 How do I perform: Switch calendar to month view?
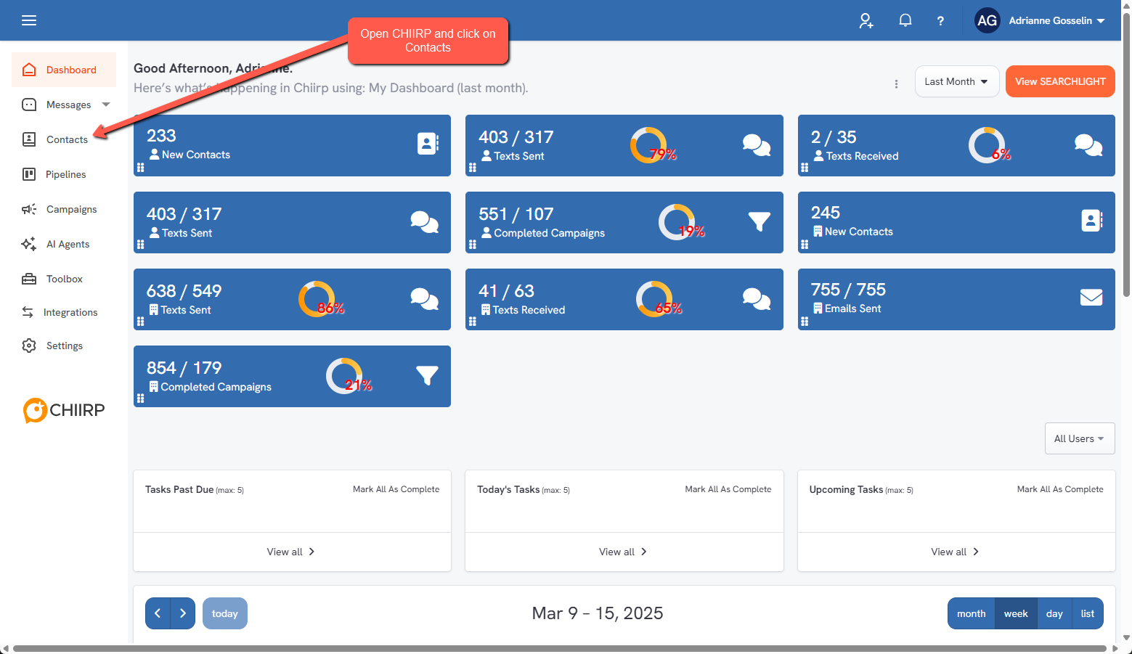[971, 613]
